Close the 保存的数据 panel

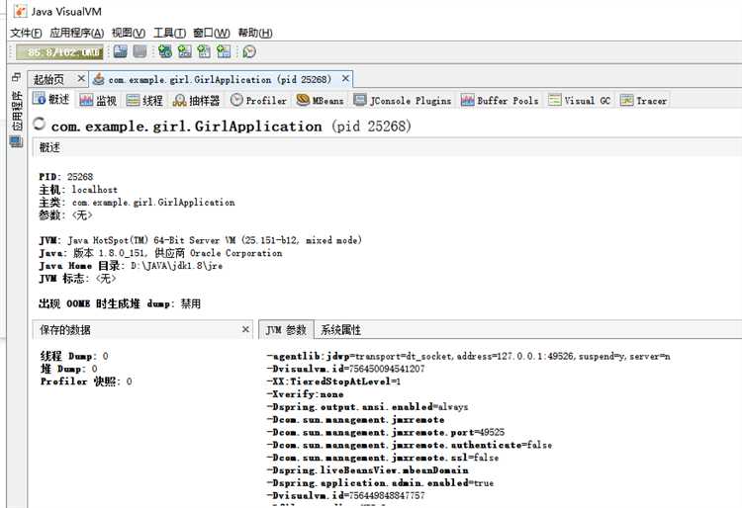[x=245, y=329]
